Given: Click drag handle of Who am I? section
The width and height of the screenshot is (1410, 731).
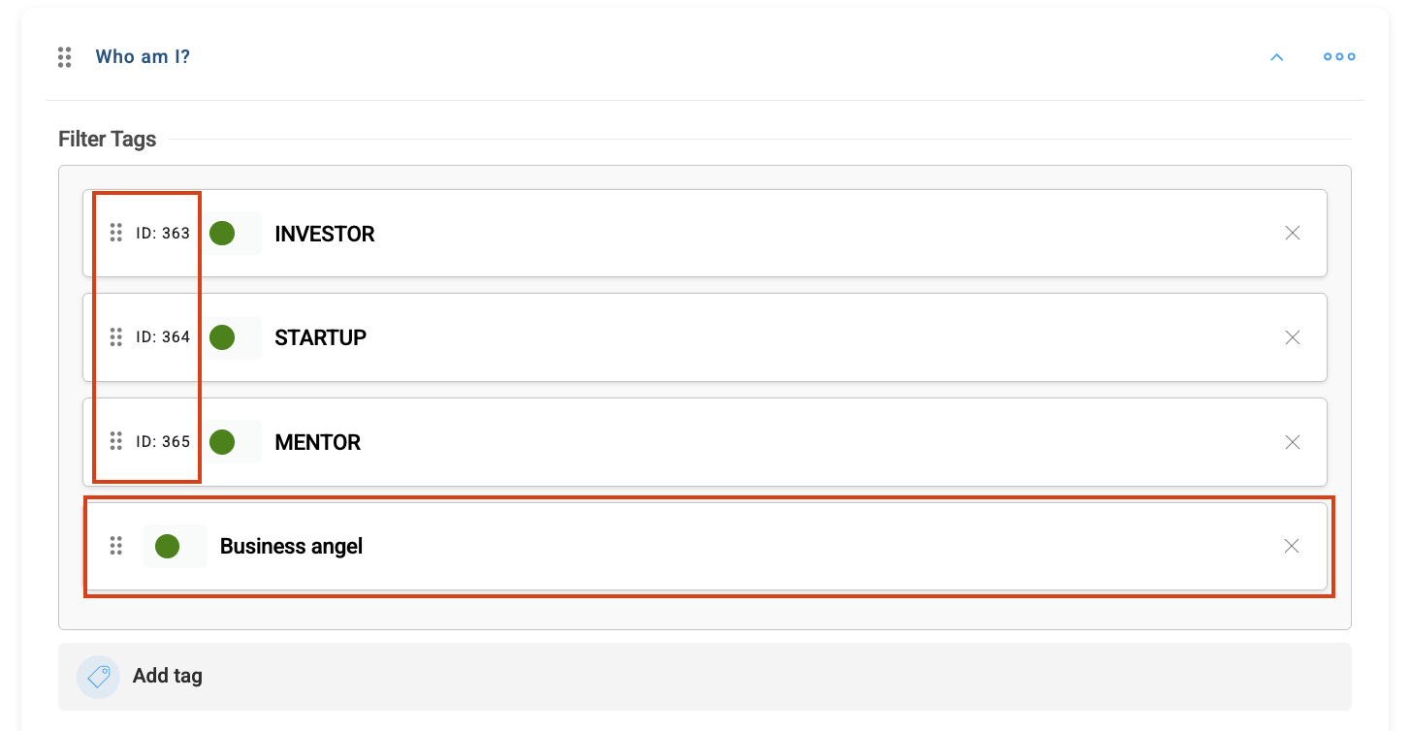Looking at the screenshot, I should pos(65,57).
